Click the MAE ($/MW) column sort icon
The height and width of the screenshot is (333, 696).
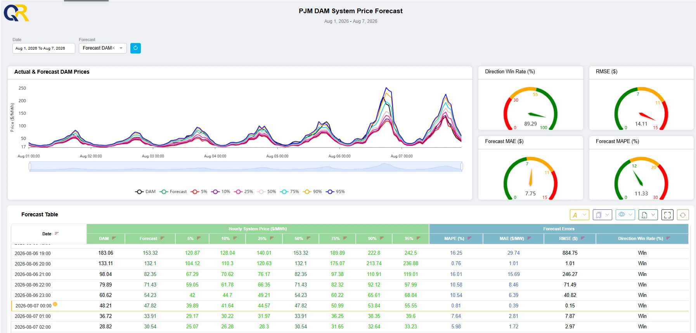tap(529, 238)
